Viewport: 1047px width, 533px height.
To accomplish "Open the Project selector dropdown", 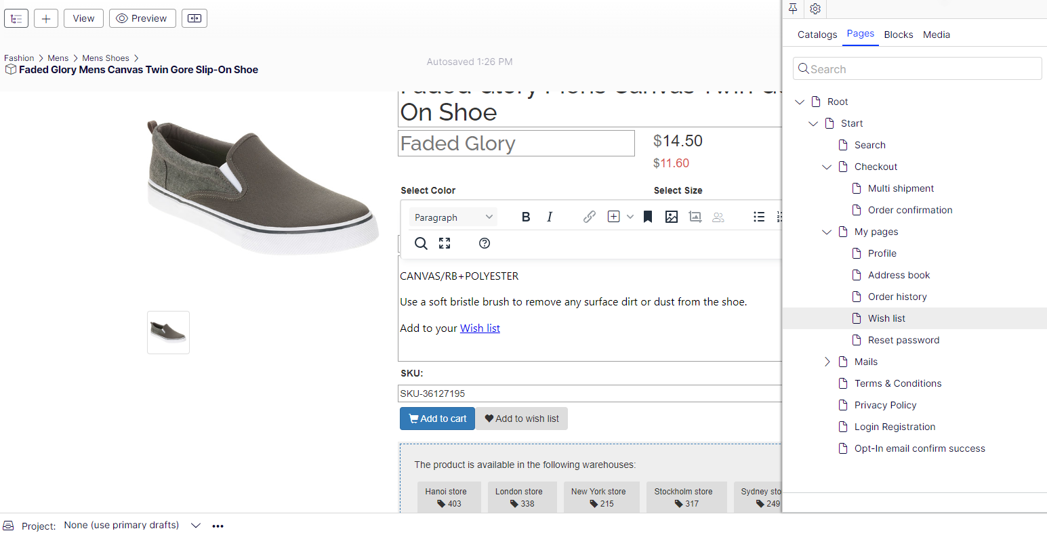I will coord(132,525).
